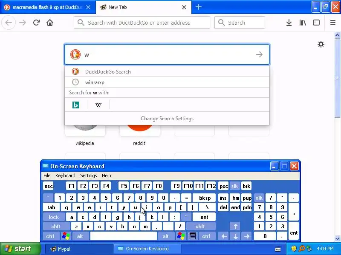341x255 pixels.
Task: Click the security shield tray icon
Action: click(x=294, y=249)
